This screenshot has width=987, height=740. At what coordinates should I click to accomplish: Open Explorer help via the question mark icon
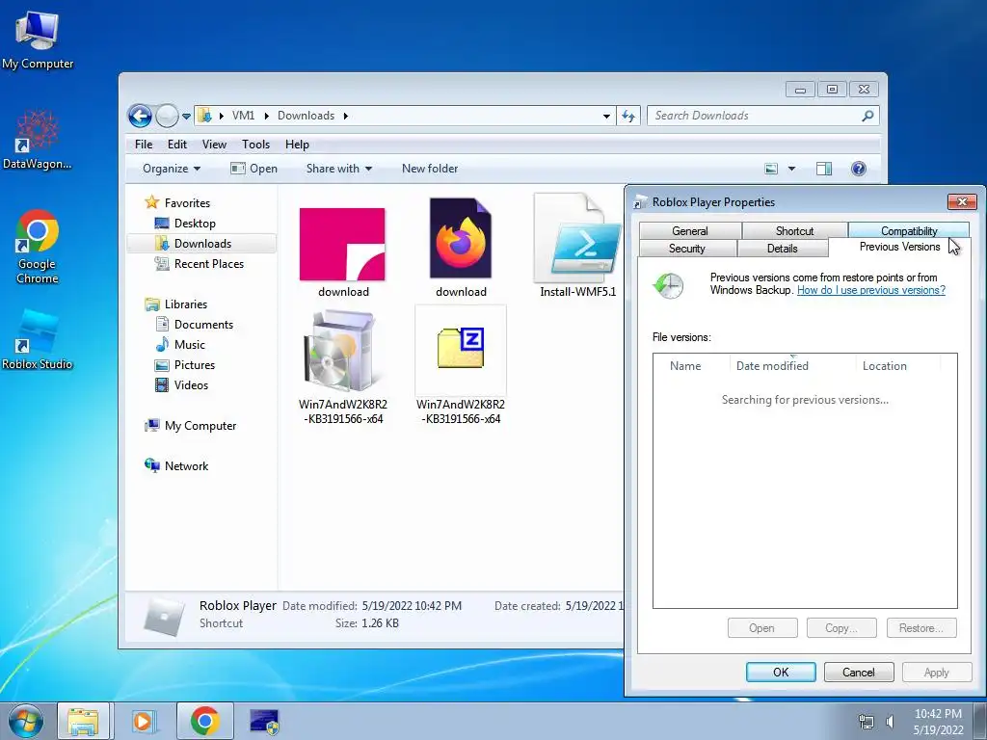pyautogui.click(x=859, y=169)
